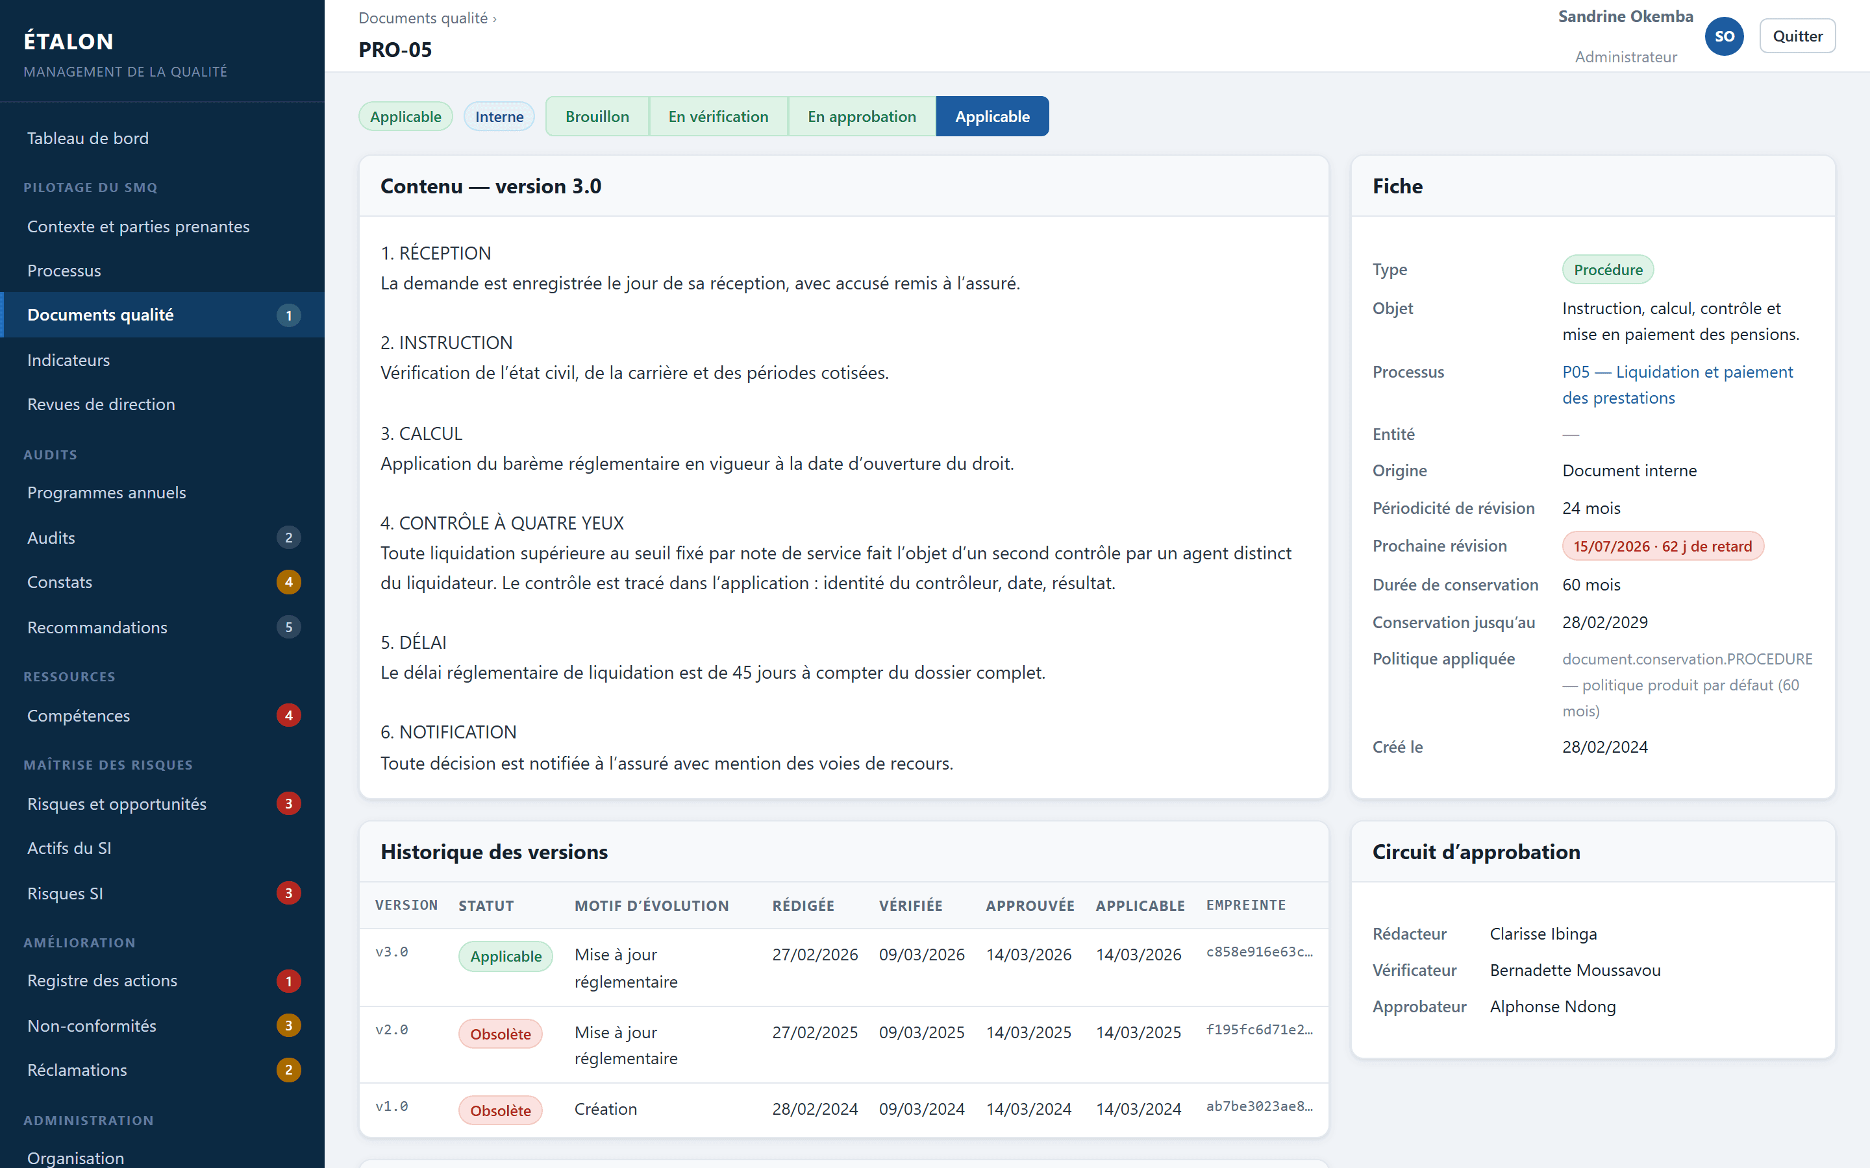Go to Tableau de bord
Screen dimensions: 1870x1168
(162, 138)
